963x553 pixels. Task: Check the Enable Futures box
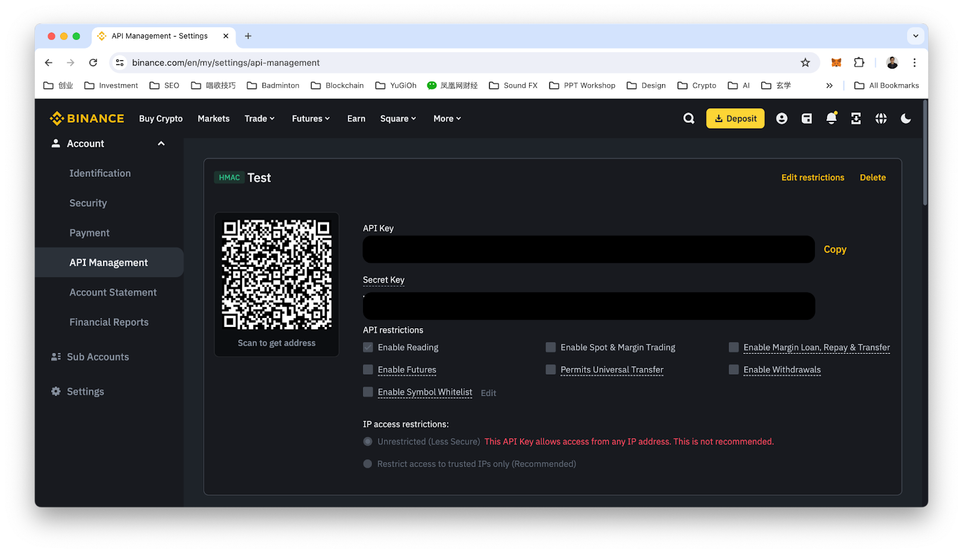(x=368, y=370)
